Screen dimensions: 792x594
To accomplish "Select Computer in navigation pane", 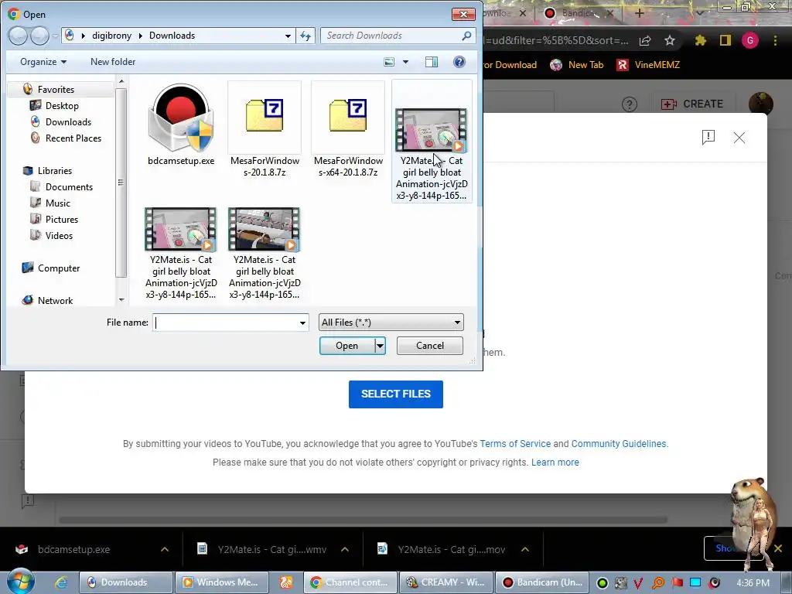I will tap(59, 268).
